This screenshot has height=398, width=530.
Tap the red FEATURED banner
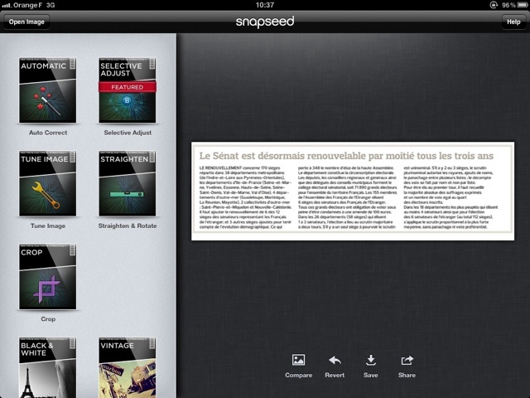[126, 87]
